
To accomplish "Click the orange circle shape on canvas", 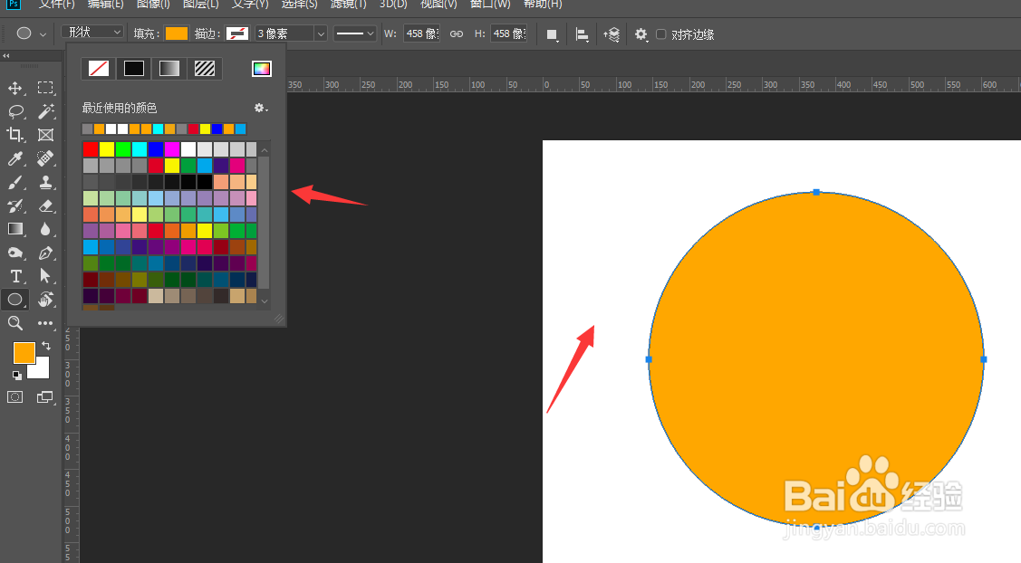I will (x=816, y=359).
